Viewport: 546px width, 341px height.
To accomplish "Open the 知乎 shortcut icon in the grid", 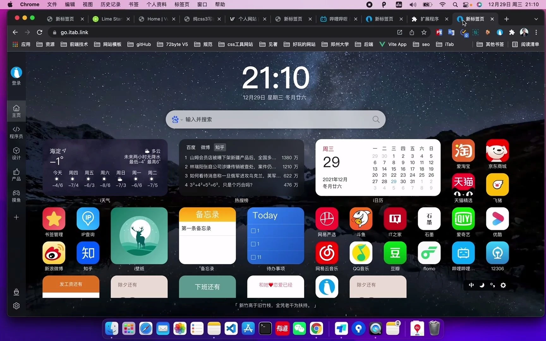I will click(88, 253).
